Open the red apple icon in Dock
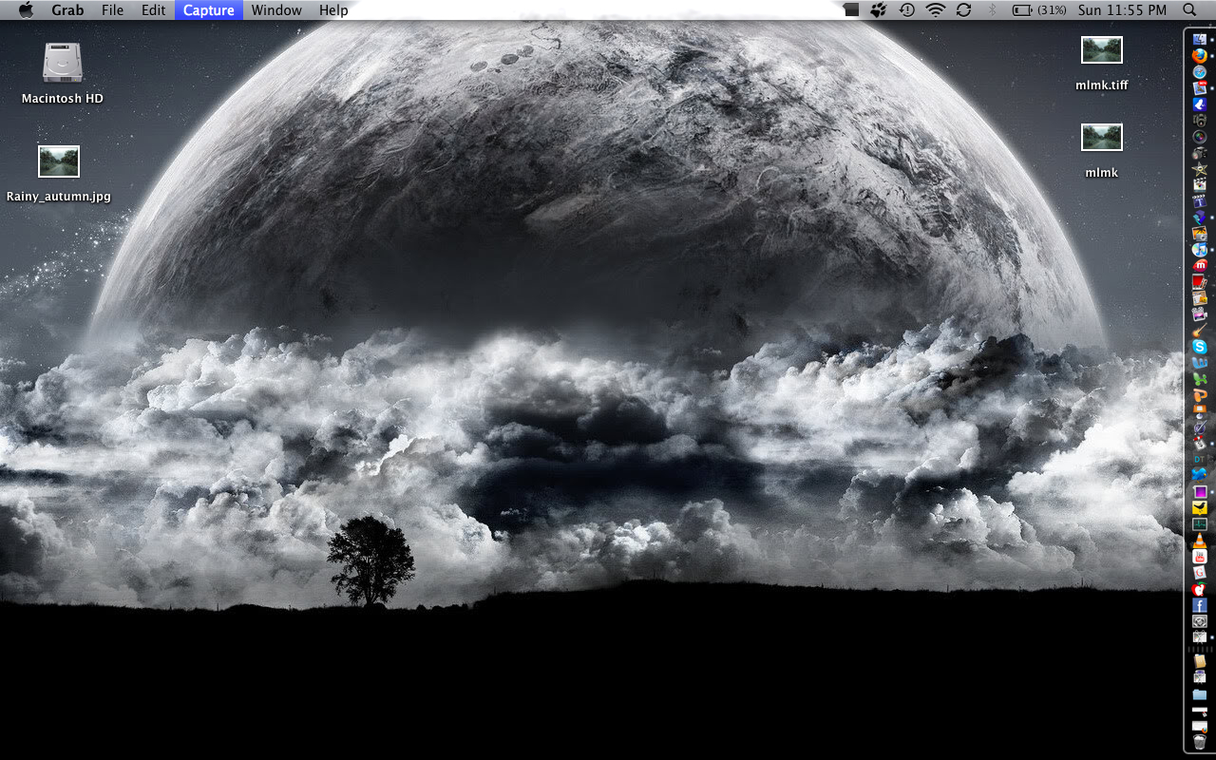This screenshot has width=1216, height=760. click(1200, 589)
